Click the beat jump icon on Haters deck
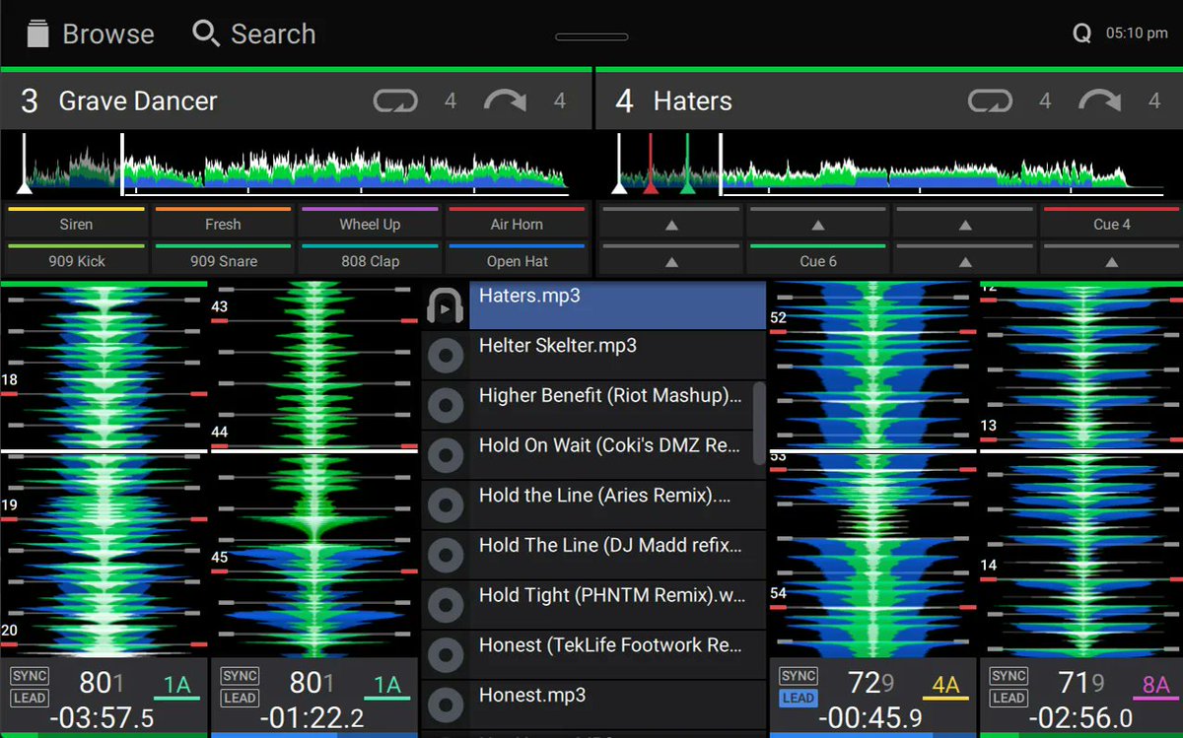Image resolution: width=1183 pixels, height=738 pixels. tap(1098, 100)
